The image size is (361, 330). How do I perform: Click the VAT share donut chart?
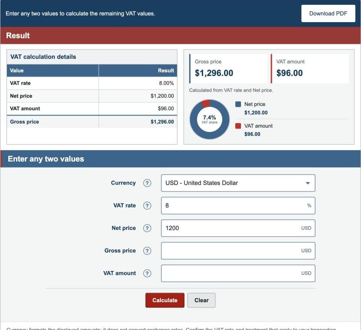click(x=210, y=119)
